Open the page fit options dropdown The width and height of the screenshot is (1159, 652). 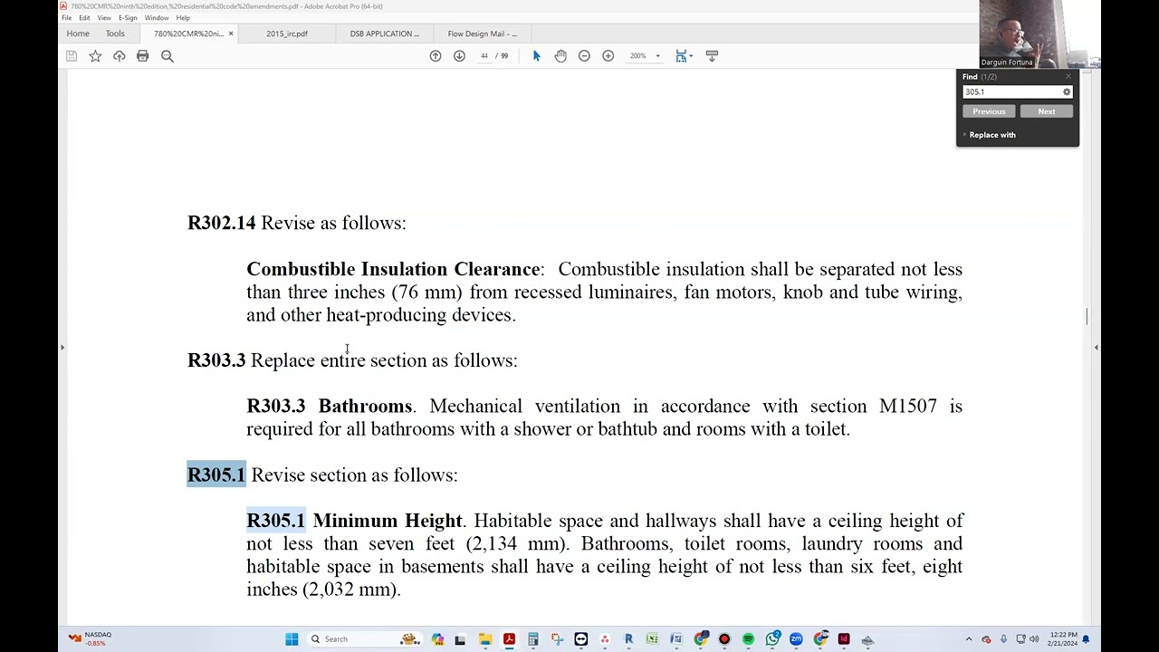pos(685,56)
